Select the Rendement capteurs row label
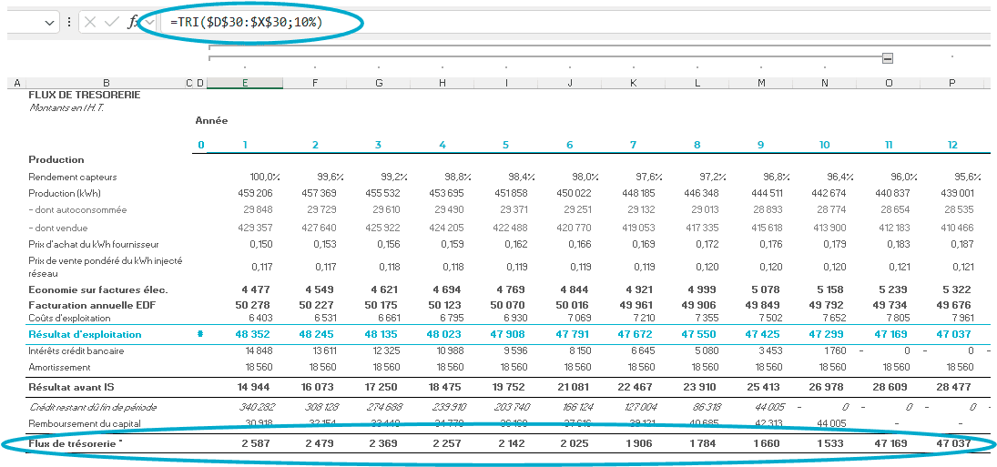 [73, 178]
